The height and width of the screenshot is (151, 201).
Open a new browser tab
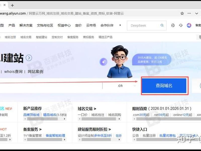click(x=12, y=5)
